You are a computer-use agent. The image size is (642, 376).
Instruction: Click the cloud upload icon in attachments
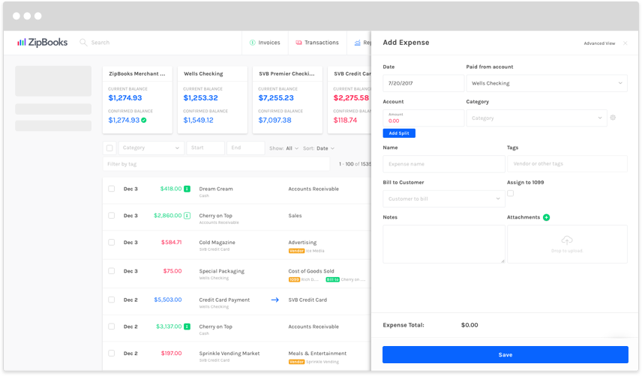(567, 240)
